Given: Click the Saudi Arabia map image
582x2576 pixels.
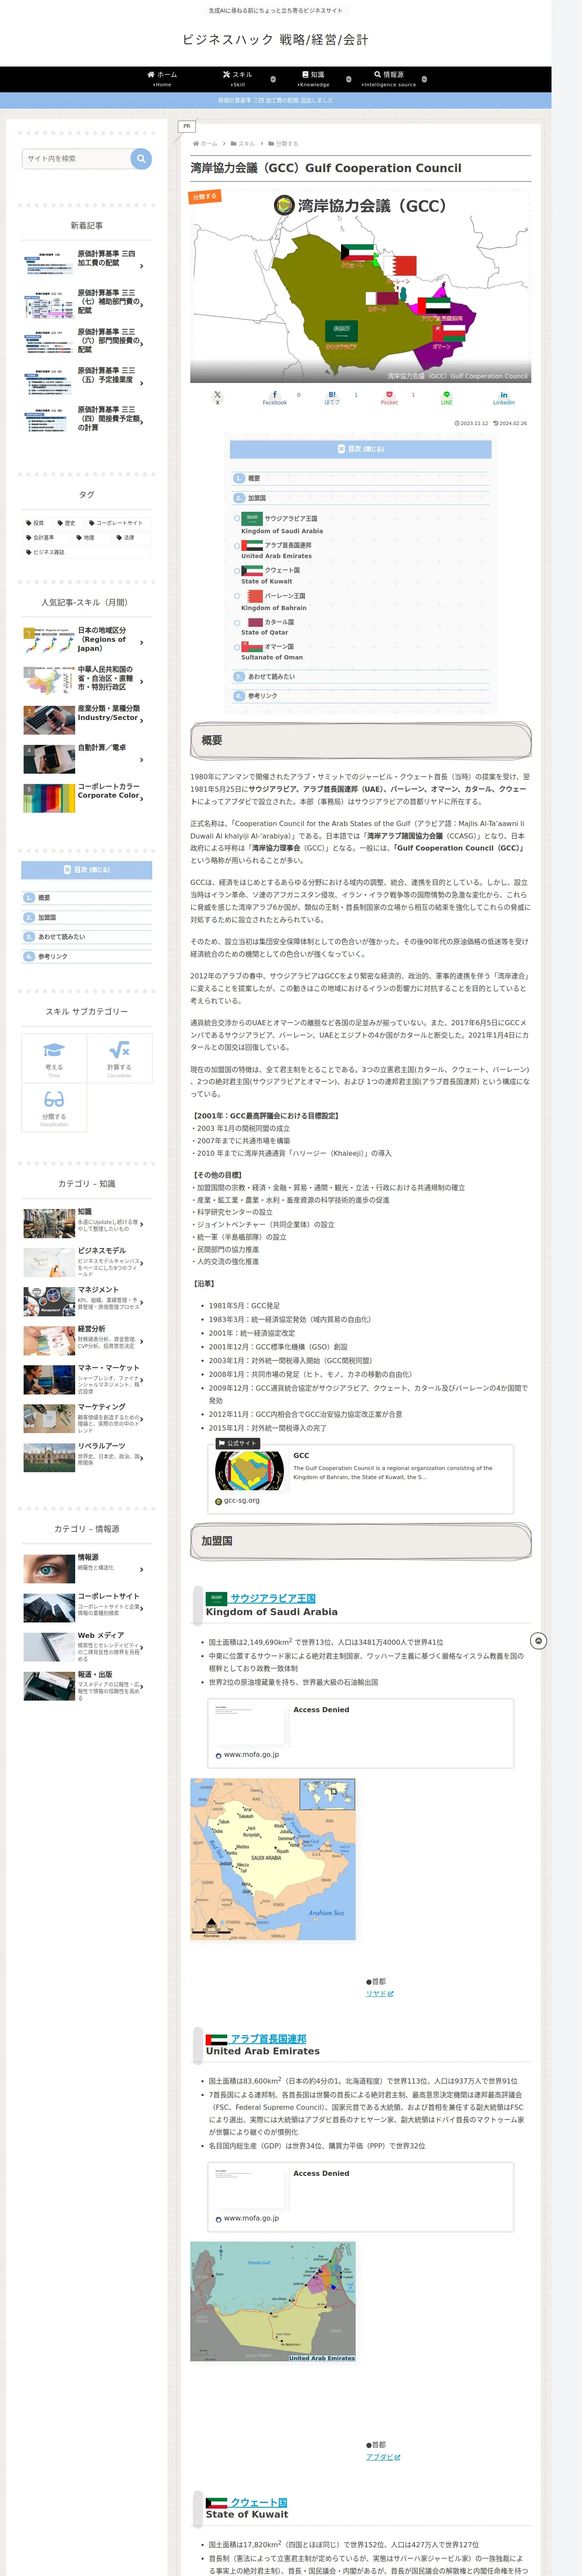Looking at the screenshot, I should click(x=273, y=1860).
